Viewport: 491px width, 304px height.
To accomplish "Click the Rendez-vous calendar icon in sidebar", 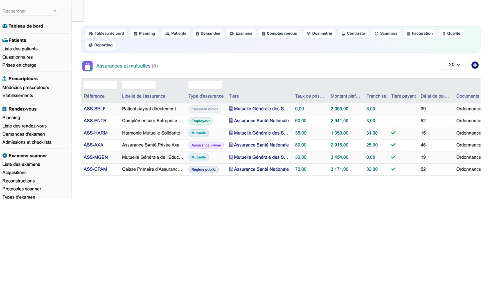I will point(5,109).
